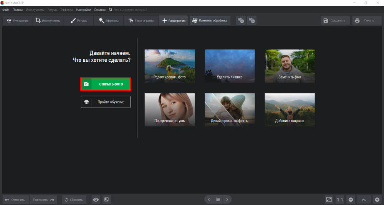Click the preset history list icon
Viewport: 384px width, 205px height.
252,21
